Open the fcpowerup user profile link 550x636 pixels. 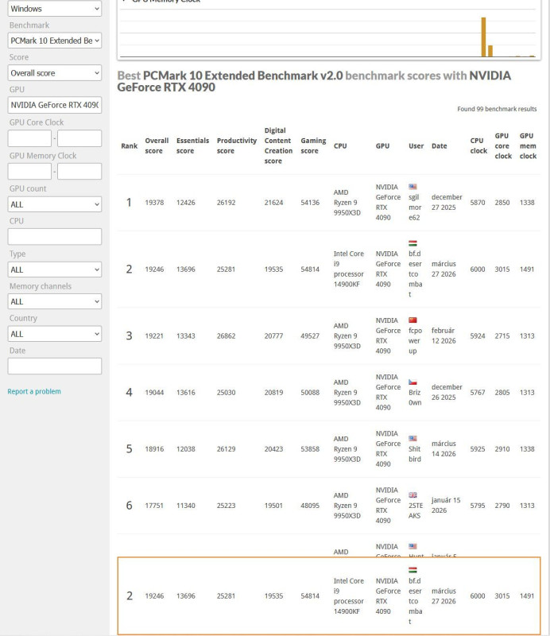[x=415, y=341]
